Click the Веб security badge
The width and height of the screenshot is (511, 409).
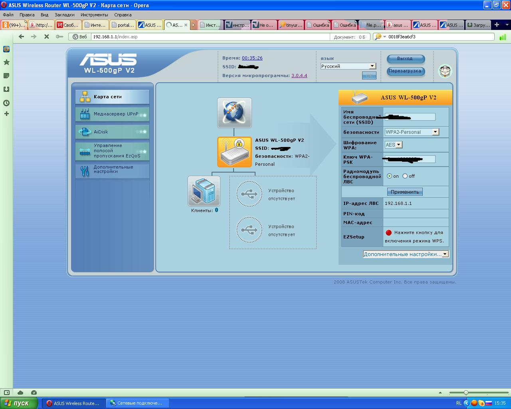coord(79,37)
